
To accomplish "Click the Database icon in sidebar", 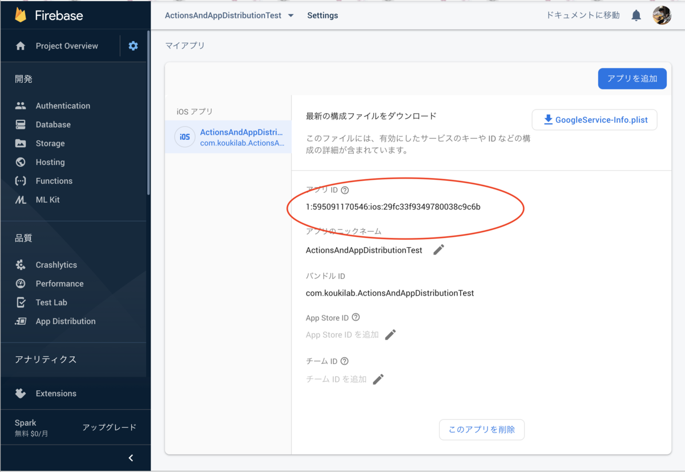I will pyautogui.click(x=21, y=124).
